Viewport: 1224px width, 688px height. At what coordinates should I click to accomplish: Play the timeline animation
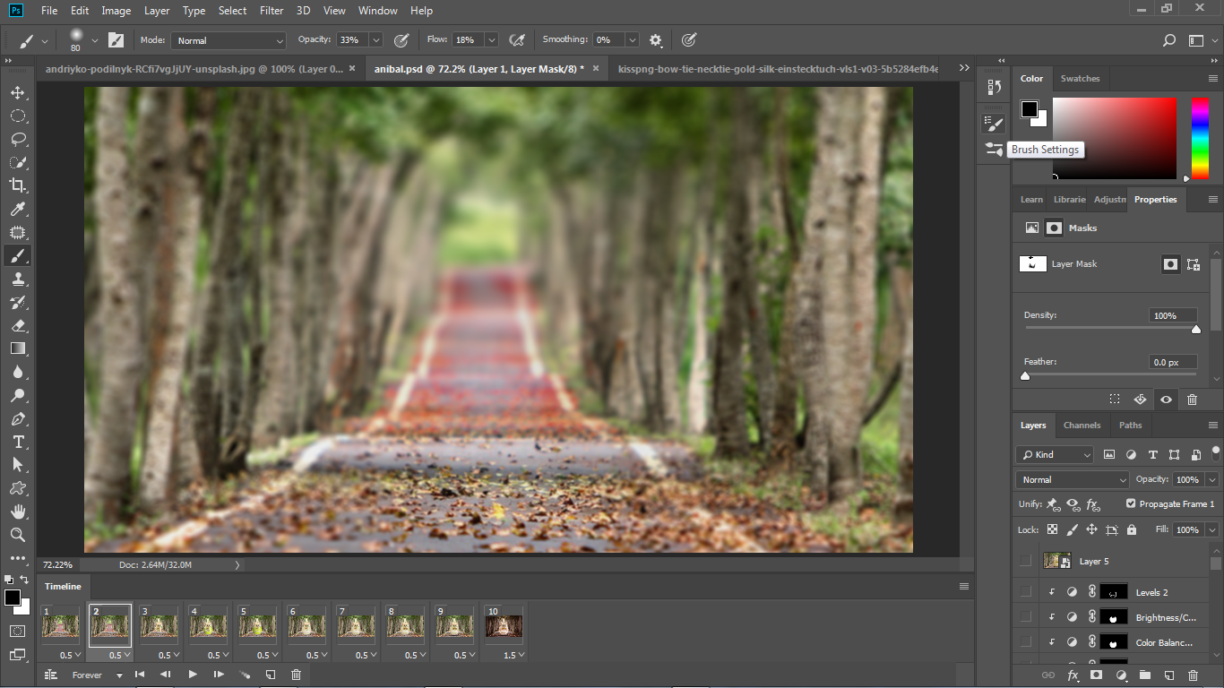(x=192, y=675)
